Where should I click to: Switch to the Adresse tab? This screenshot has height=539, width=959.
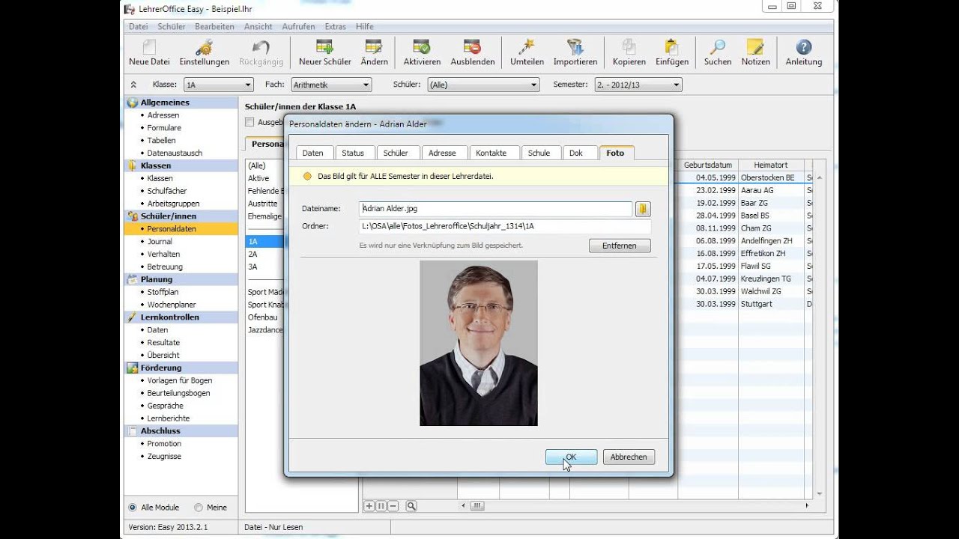click(x=442, y=153)
